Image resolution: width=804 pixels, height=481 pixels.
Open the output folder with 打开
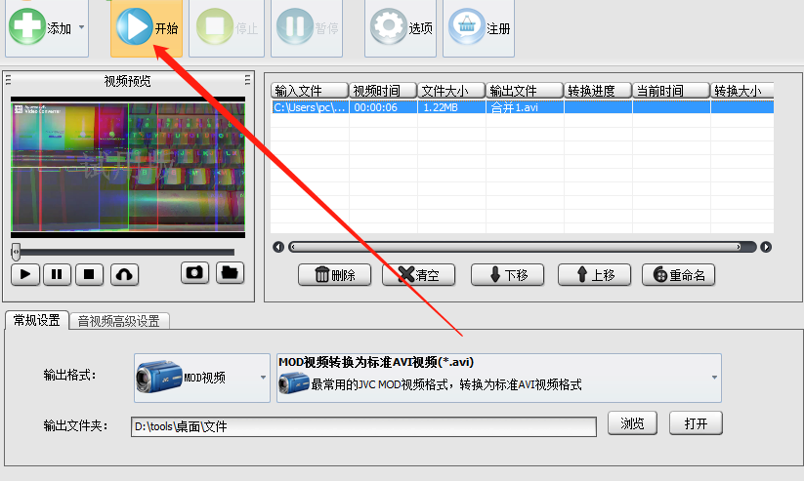[x=696, y=423]
